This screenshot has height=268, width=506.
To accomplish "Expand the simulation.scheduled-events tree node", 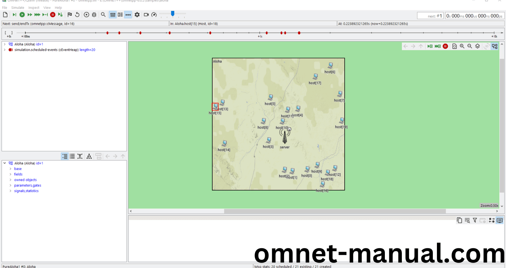I will 4,50.
